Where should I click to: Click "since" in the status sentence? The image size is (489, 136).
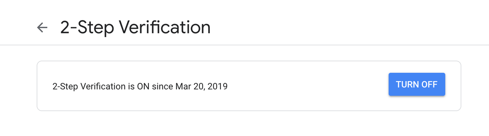[163, 86]
